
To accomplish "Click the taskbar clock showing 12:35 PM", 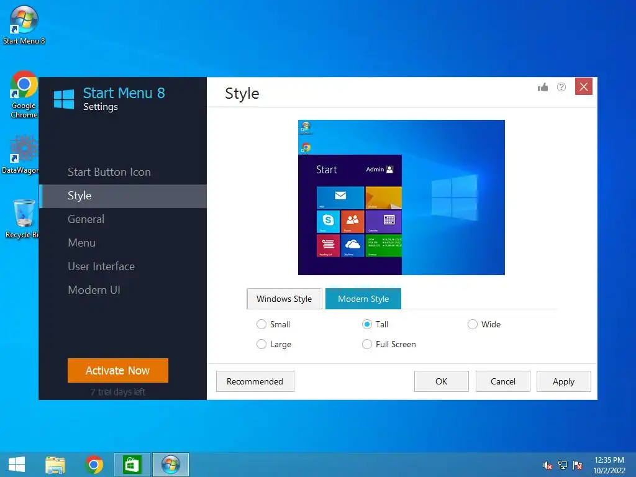I will 609,465.
